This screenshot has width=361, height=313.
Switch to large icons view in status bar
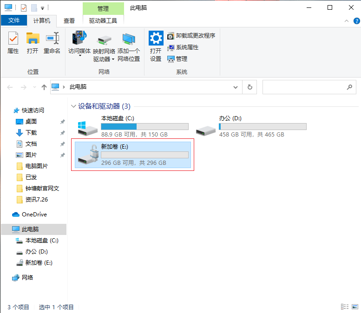coord(354,307)
